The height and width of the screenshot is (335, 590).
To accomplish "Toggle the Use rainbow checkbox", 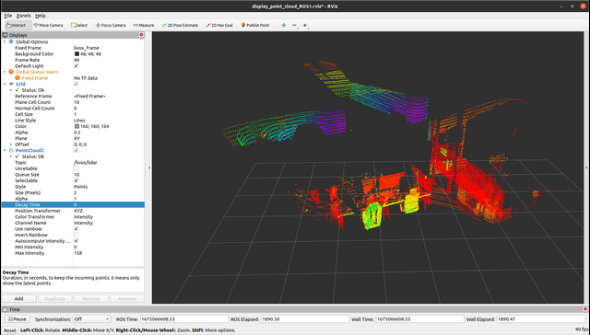I will [76, 229].
